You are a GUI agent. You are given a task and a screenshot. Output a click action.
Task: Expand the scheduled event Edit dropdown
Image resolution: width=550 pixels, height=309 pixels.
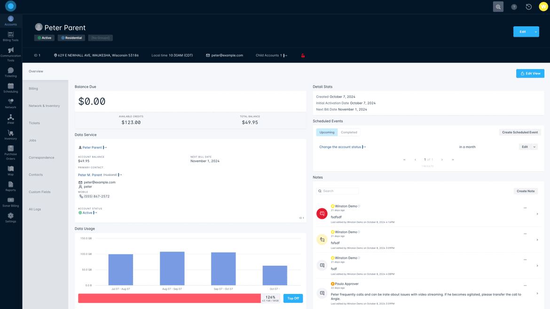point(534,147)
